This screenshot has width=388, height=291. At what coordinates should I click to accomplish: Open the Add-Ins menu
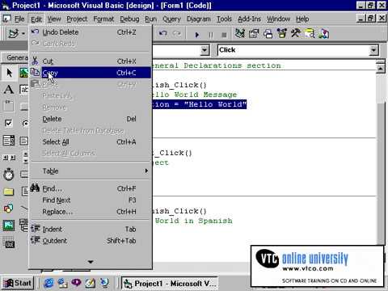[x=249, y=19]
